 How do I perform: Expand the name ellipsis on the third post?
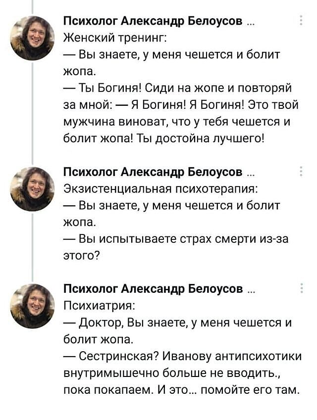tap(250, 291)
